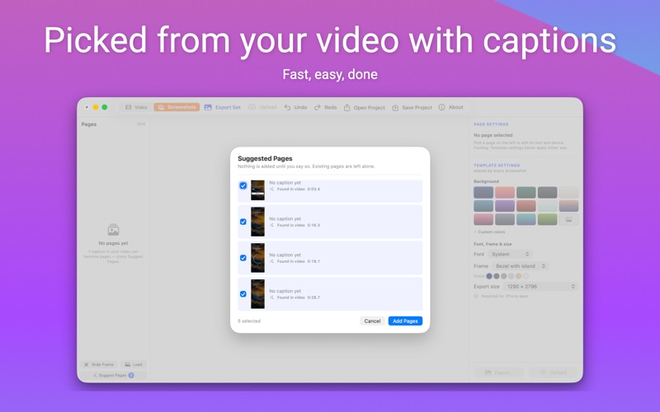The width and height of the screenshot is (660, 412).
Task: Switch to the Video tab
Action: pyautogui.click(x=136, y=107)
